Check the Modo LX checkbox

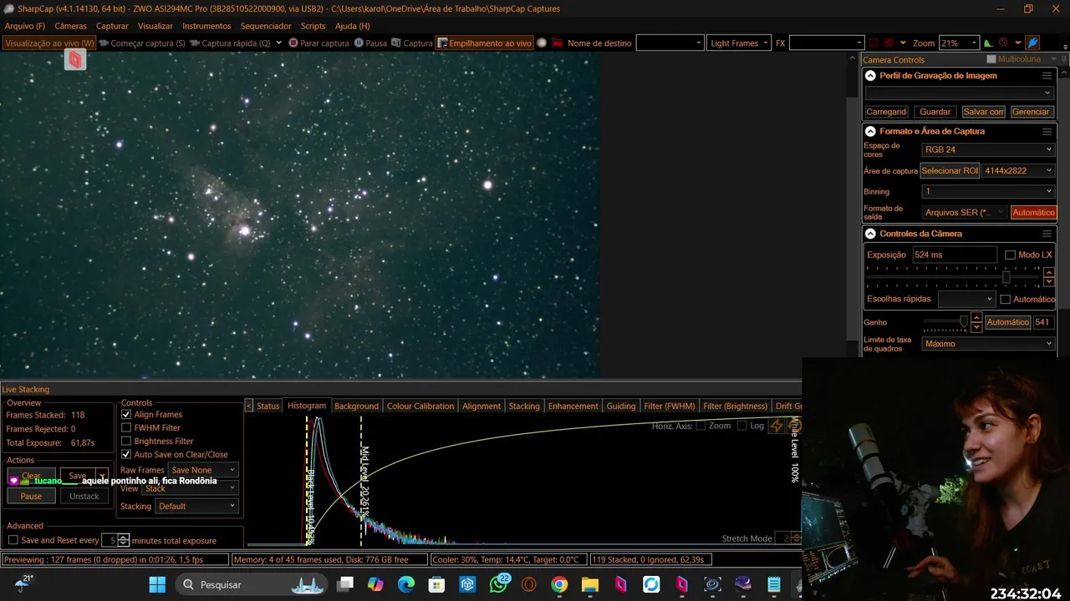click(x=1010, y=255)
